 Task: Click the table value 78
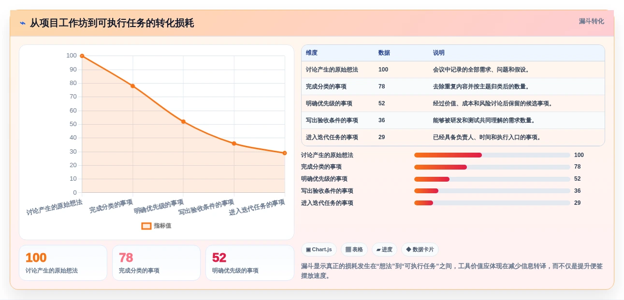click(x=382, y=86)
